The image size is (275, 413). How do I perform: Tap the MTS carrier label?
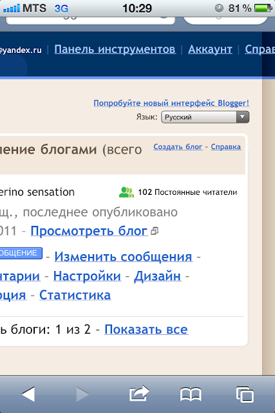(x=34, y=8)
